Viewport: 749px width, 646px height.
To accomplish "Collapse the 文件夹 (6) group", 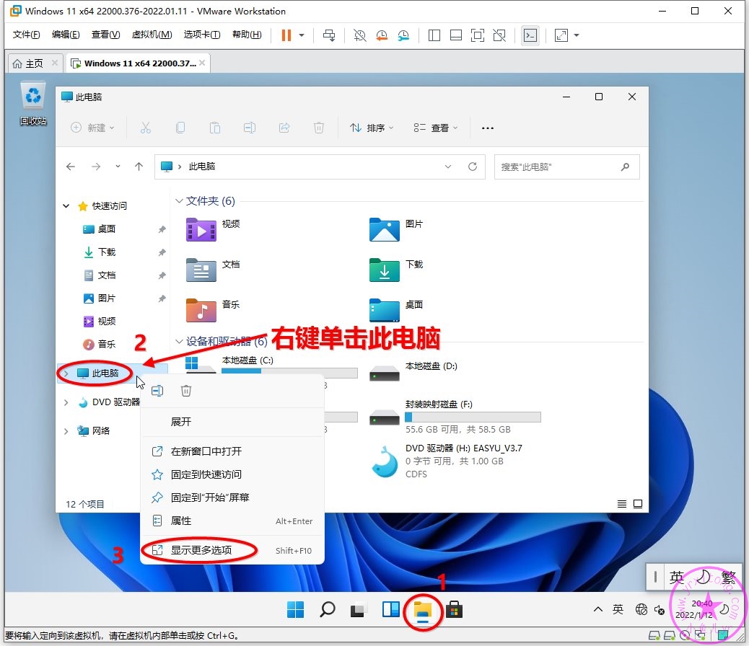I will coord(179,201).
